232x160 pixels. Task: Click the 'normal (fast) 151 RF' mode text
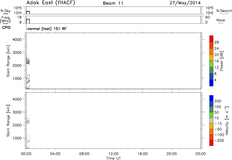point(47,29)
